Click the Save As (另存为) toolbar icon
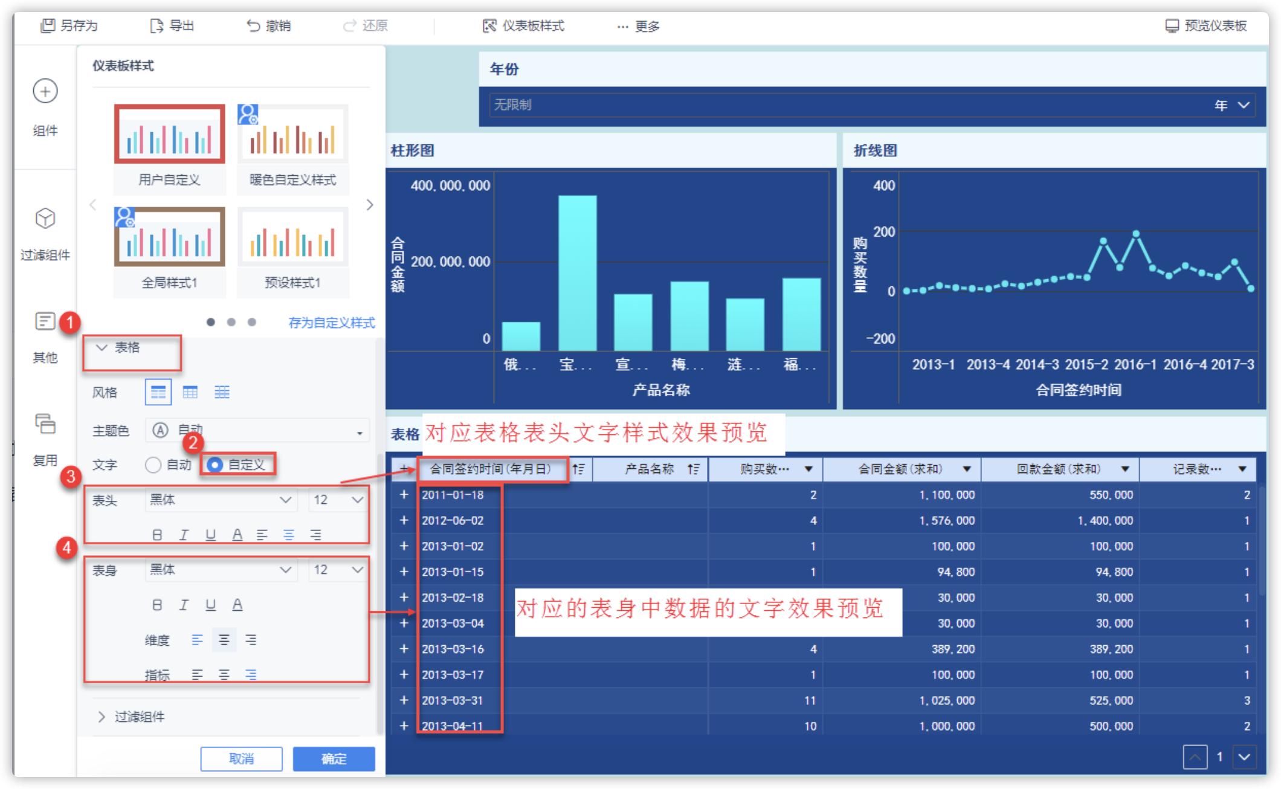 tap(48, 25)
